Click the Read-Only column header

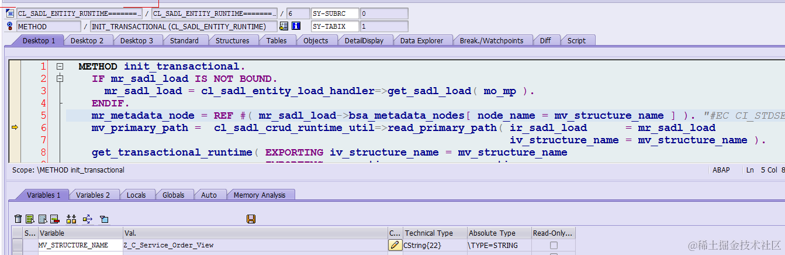click(x=554, y=233)
